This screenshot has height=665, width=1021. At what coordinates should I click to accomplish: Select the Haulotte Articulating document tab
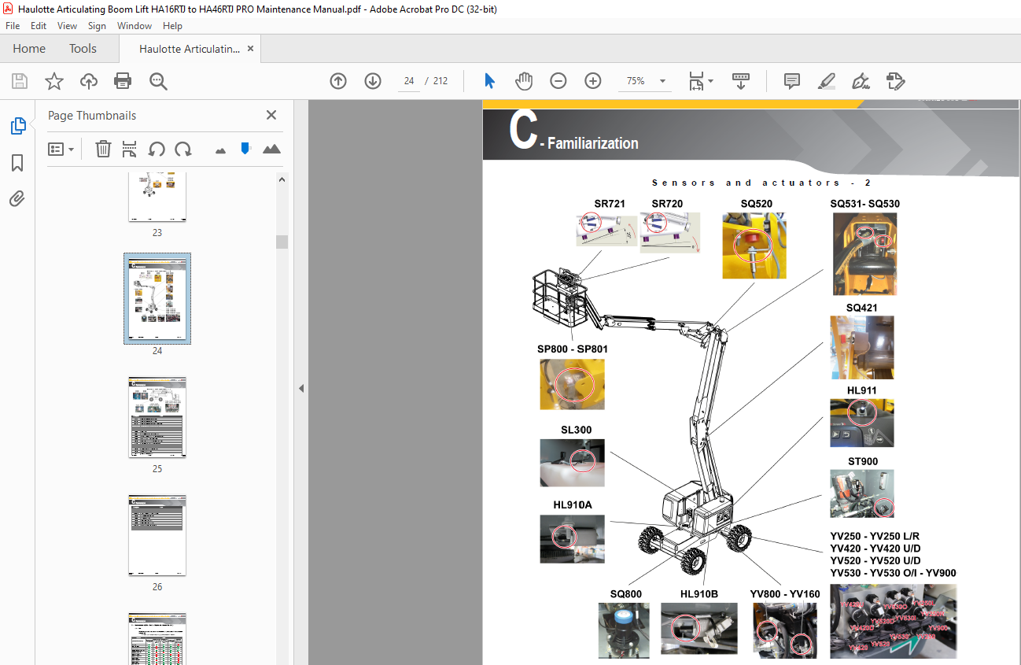190,49
